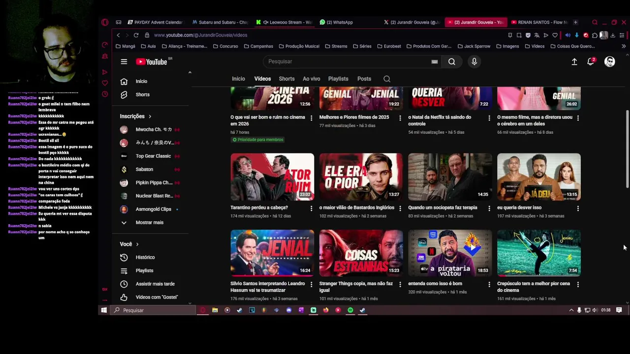Open the Eurobeat bookmarks folder

(x=388, y=46)
